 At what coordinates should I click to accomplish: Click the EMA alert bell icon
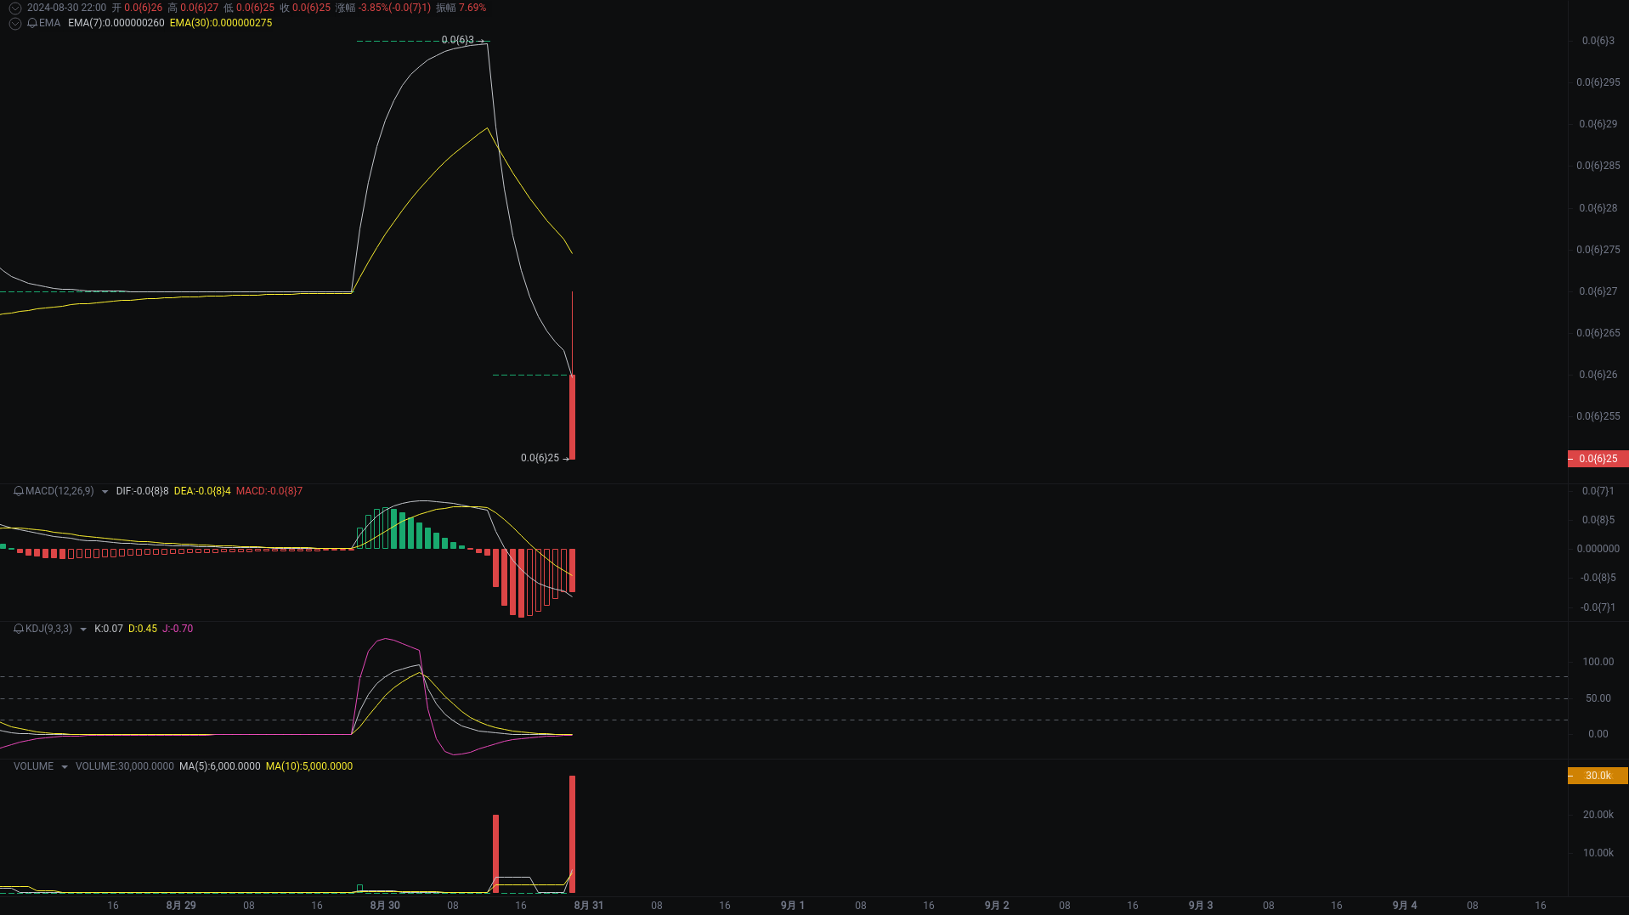click(33, 23)
